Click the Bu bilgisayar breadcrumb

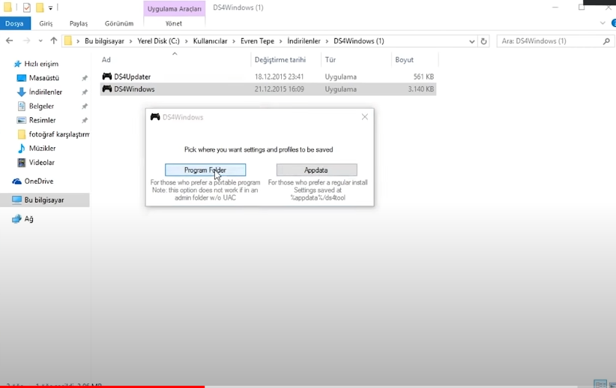(x=104, y=41)
